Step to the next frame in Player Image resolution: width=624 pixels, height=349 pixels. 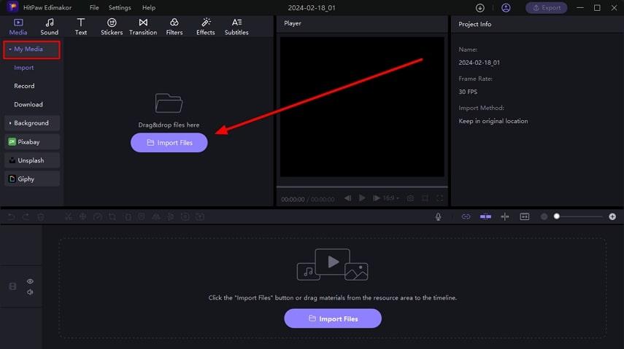pyautogui.click(x=376, y=198)
